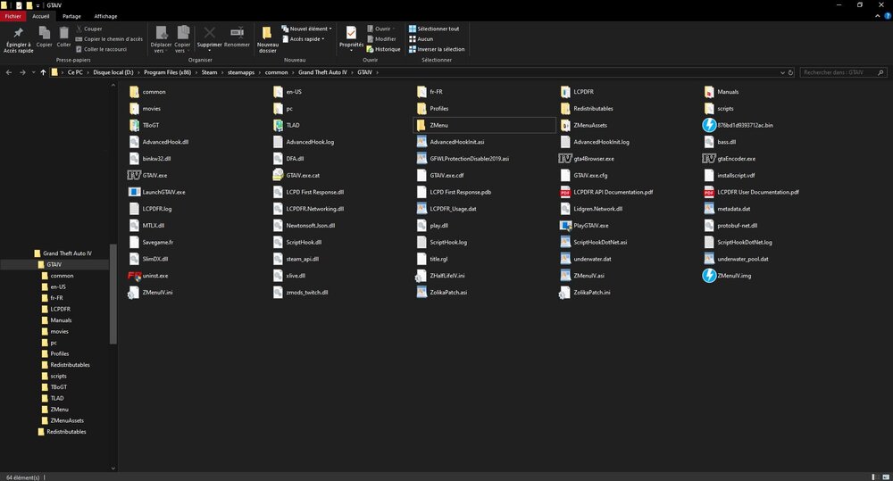Switch to the Accueil ribbon tab

(40, 16)
